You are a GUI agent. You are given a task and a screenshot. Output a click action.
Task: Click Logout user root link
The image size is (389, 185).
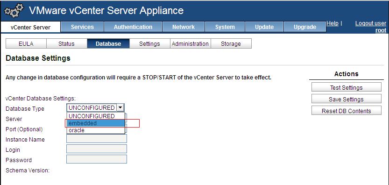371,27
